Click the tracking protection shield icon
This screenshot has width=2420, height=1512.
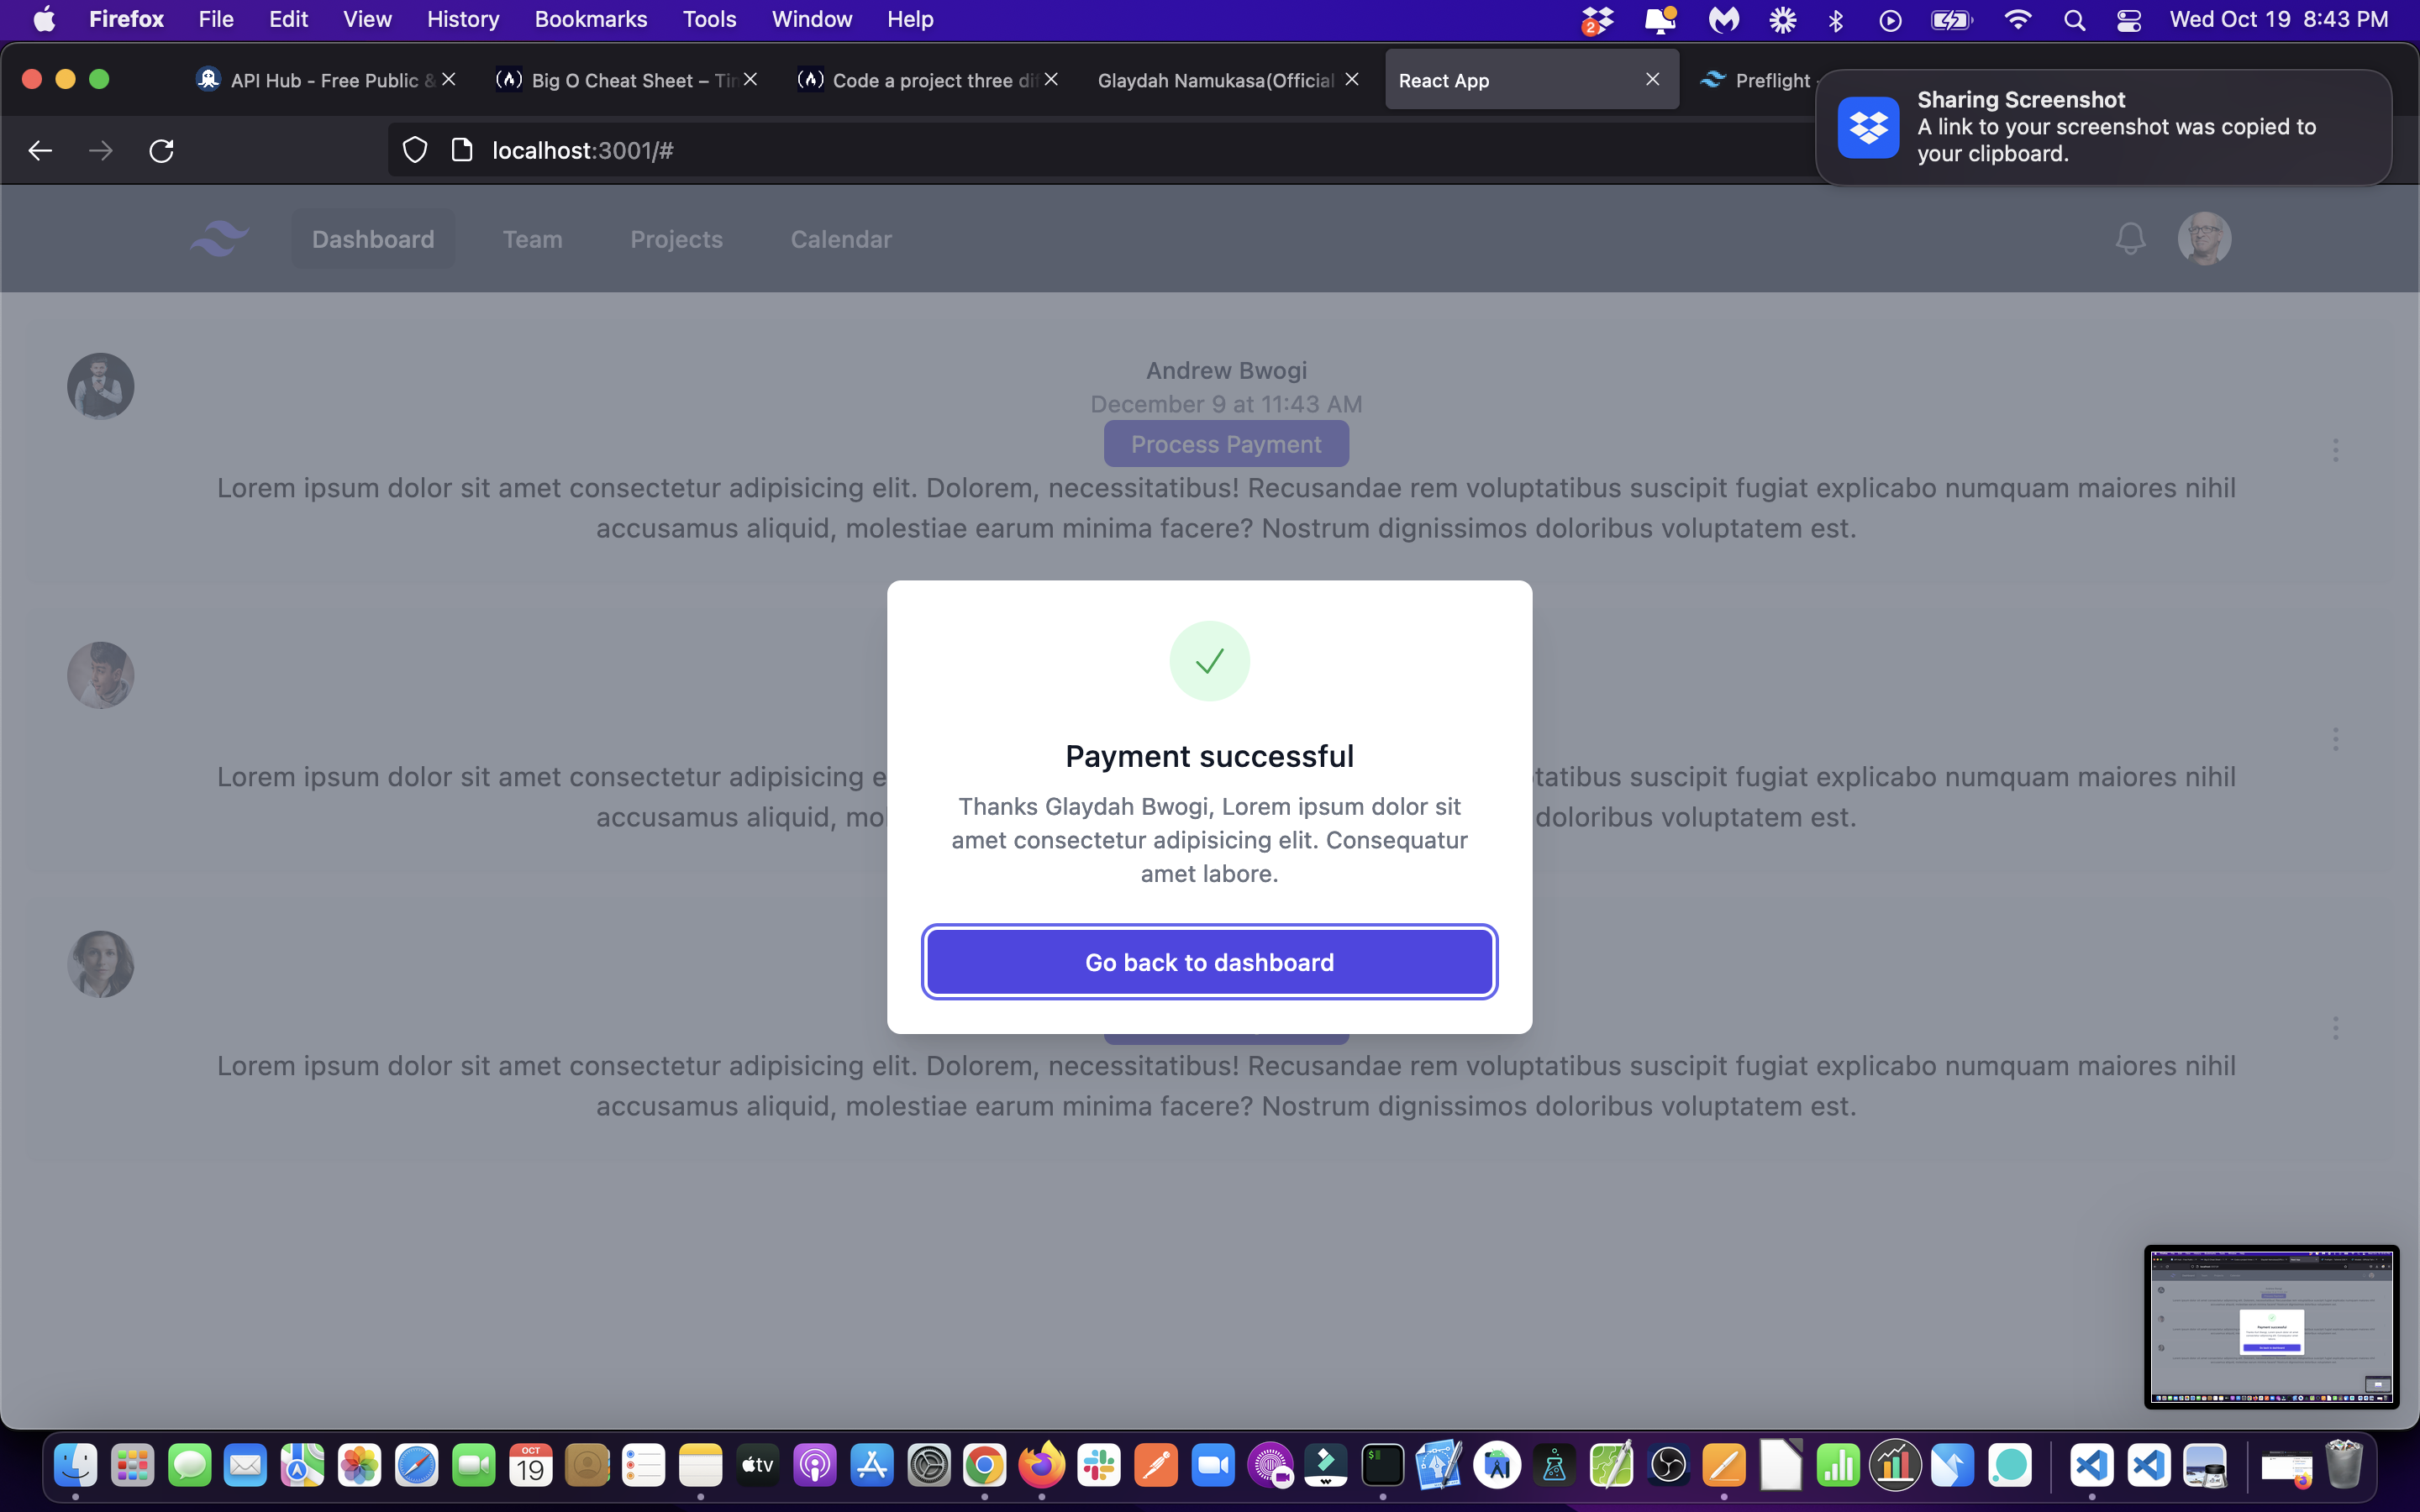pos(415,150)
